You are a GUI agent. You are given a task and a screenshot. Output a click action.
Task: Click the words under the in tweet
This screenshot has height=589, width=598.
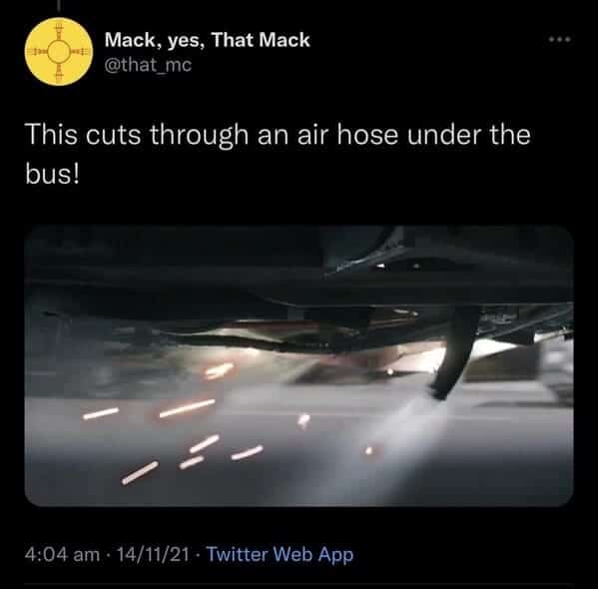tap(469, 135)
